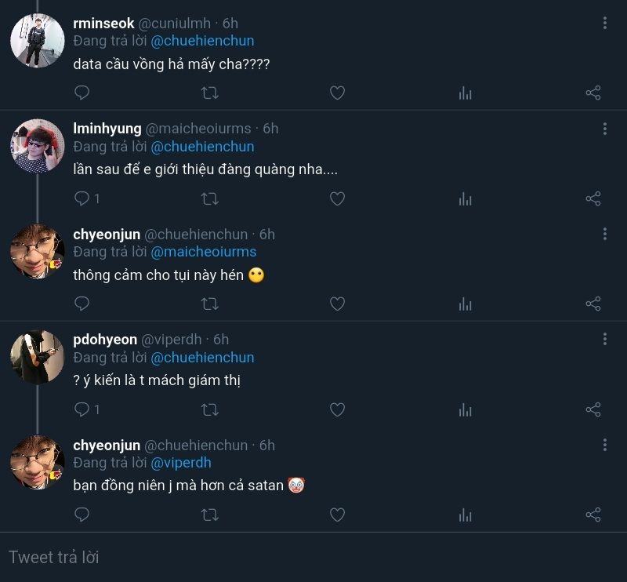Open pdohyeon's profile picture
The height and width of the screenshot is (582, 627).
click(38, 356)
